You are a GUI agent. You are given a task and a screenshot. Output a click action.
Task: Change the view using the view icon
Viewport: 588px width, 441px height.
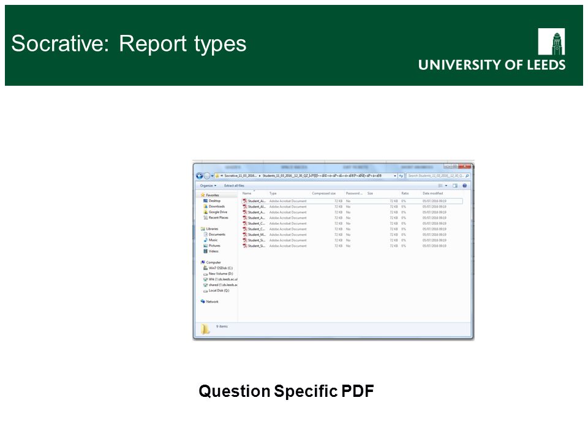tap(440, 186)
